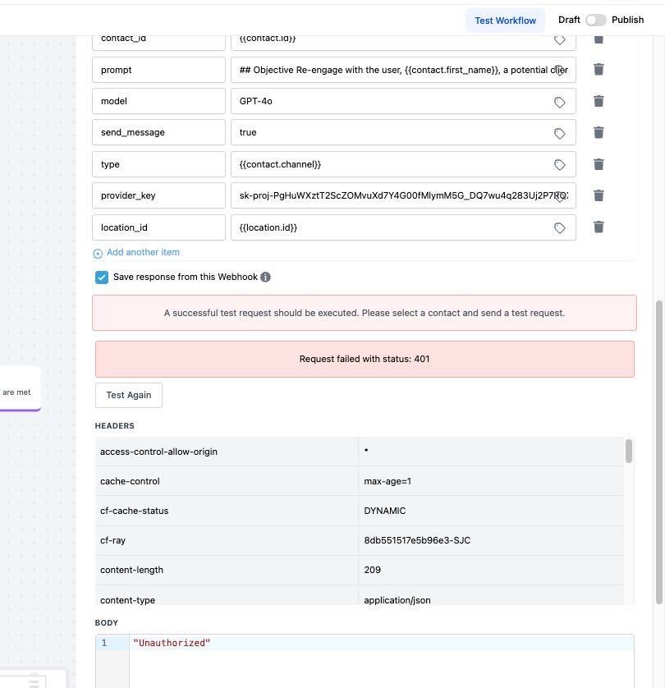Click the type key name field
Screen dimensions: 665x688
pyautogui.click(x=158, y=164)
